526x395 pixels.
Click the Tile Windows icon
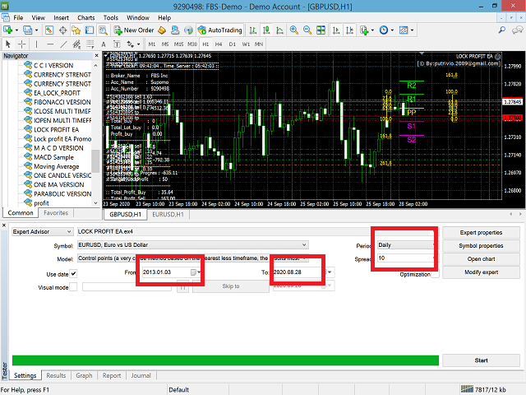point(321,30)
